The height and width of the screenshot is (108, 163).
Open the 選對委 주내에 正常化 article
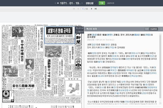tap(49, 73)
